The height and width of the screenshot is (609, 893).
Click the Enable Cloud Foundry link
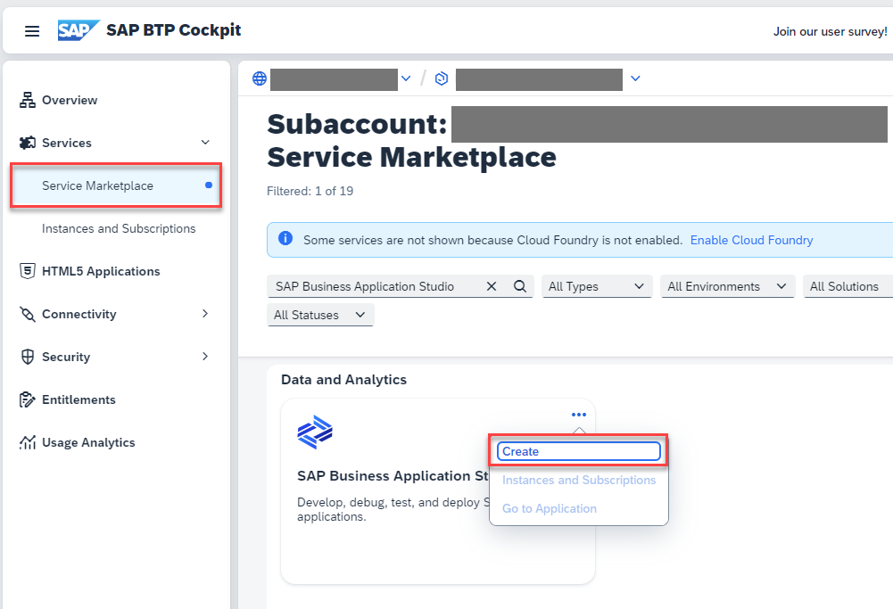(751, 240)
